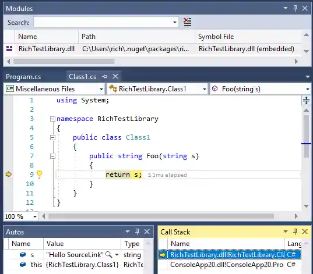This screenshot has height=274, width=313.
Task: Switch to the Program.cs tab
Action: pyautogui.click(x=23, y=77)
